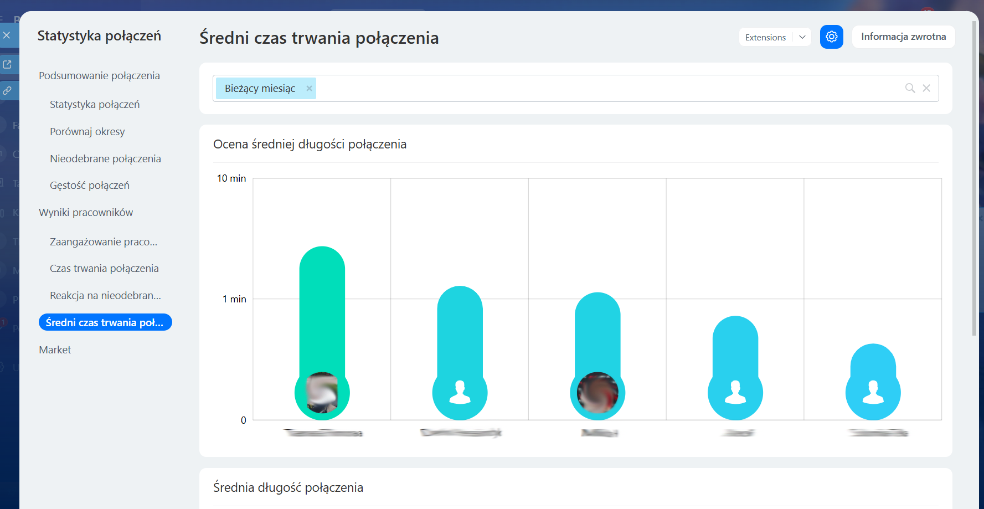Switch to "Gęstość połączeń" view
The height and width of the screenshot is (509, 984).
coord(89,185)
